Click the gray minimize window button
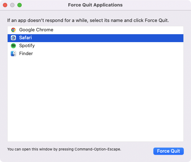The image size is (191, 162). [12, 5]
